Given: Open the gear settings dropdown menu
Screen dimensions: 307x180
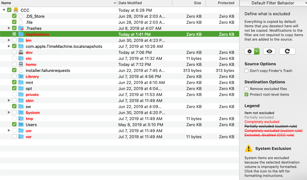Looking at the screenshot, I should click(x=252, y=51).
